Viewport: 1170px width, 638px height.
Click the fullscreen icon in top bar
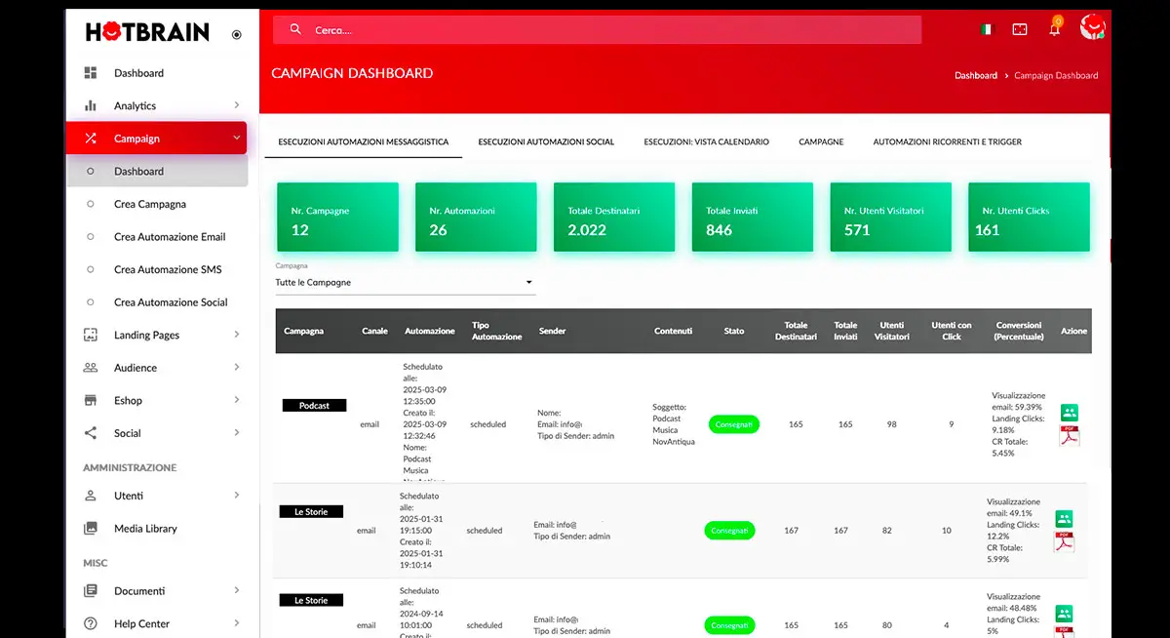coord(1020,30)
